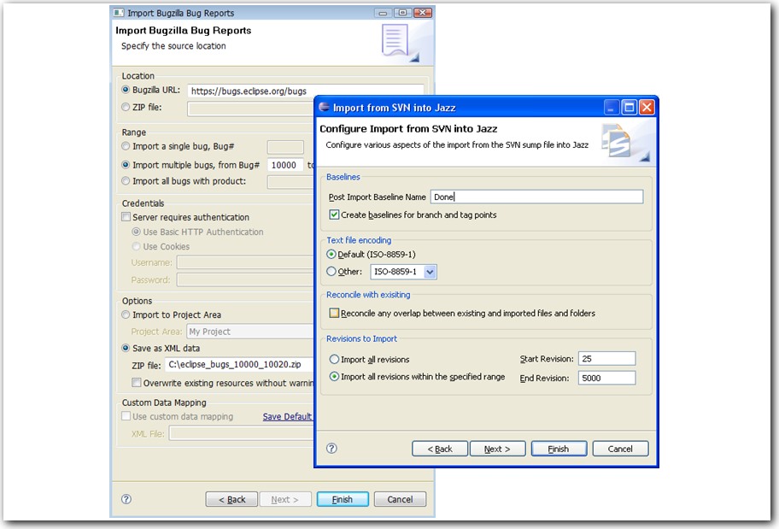Open the ISO-8859-1 encoding dropdown
This screenshot has width=779, height=529.
[x=430, y=272]
